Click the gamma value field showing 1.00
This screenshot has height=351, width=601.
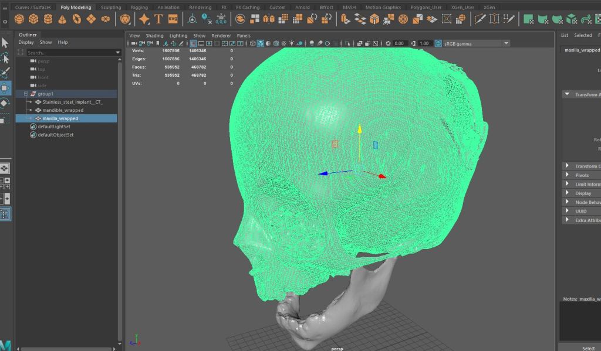pos(425,43)
